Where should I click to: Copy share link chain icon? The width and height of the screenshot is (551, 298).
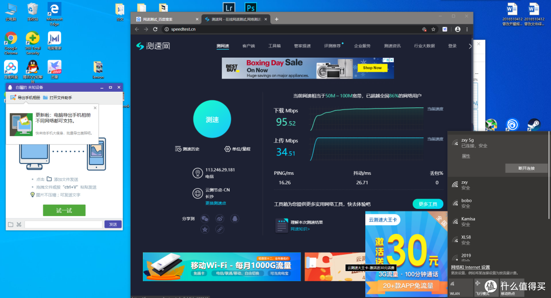(x=219, y=229)
